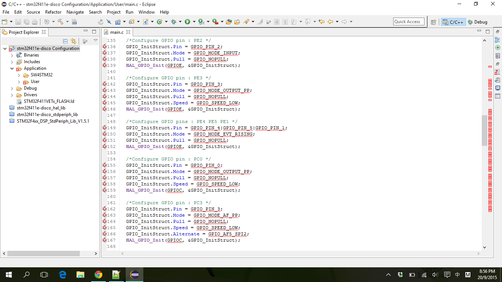This screenshot has width=502, height=282.
Task: Click the Debug bug icon in toolbar
Action: [173, 22]
